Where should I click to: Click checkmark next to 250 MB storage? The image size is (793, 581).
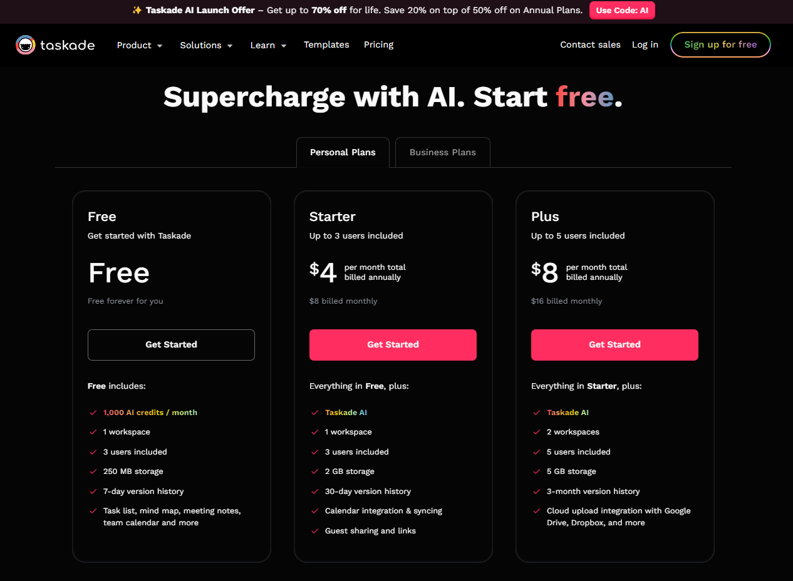click(93, 471)
